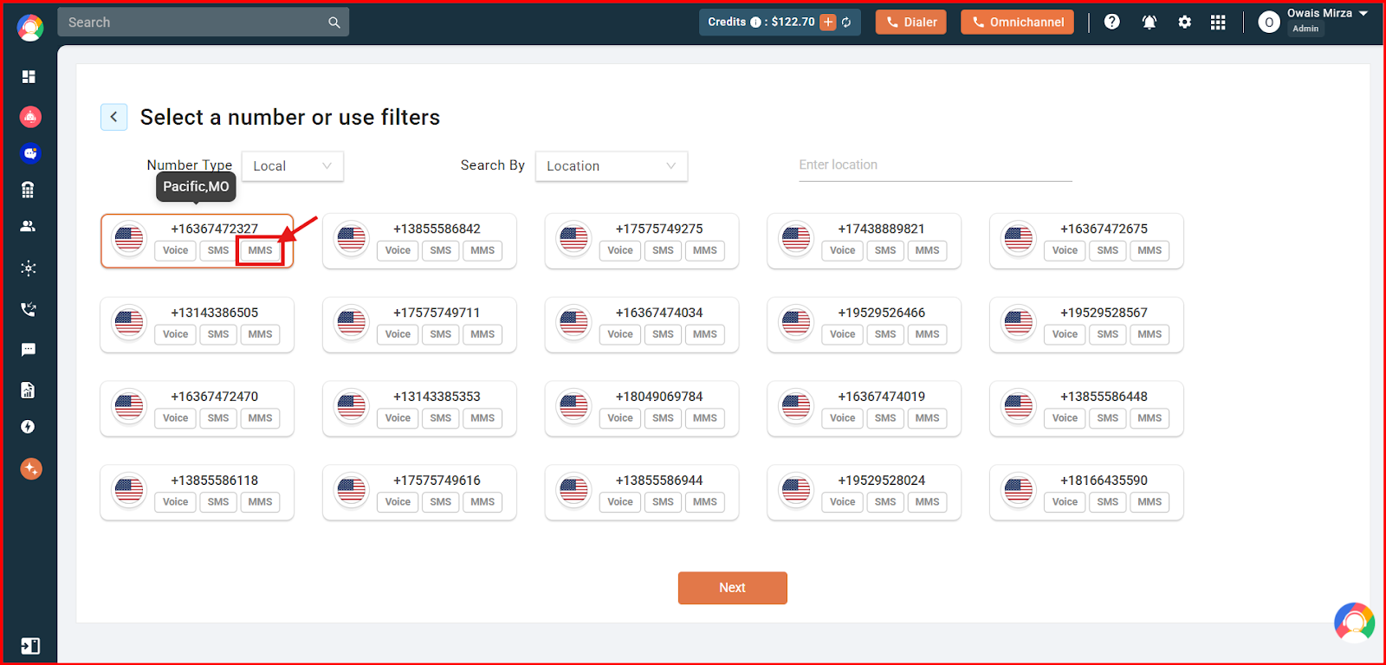1386x665 pixels.
Task: Open the help question mark icon
Action: (x=1112, y=23)
